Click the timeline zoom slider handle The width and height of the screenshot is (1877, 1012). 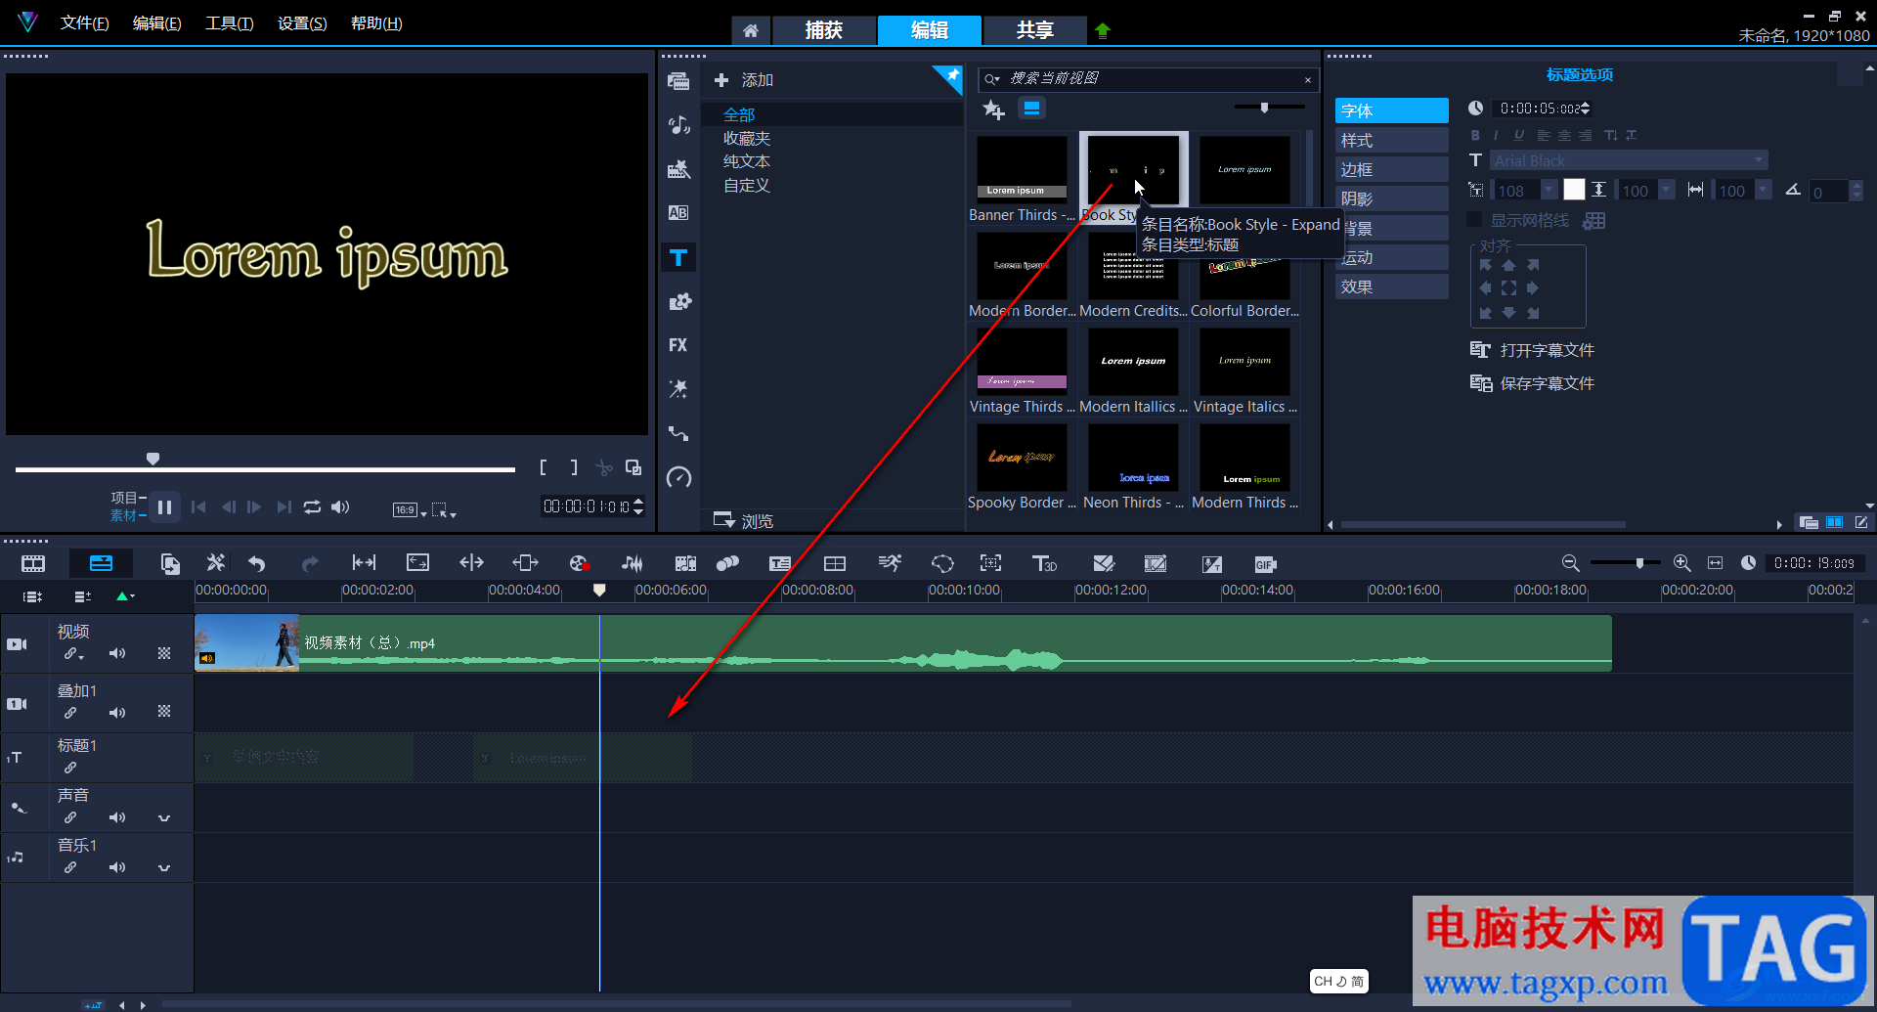1640,563
